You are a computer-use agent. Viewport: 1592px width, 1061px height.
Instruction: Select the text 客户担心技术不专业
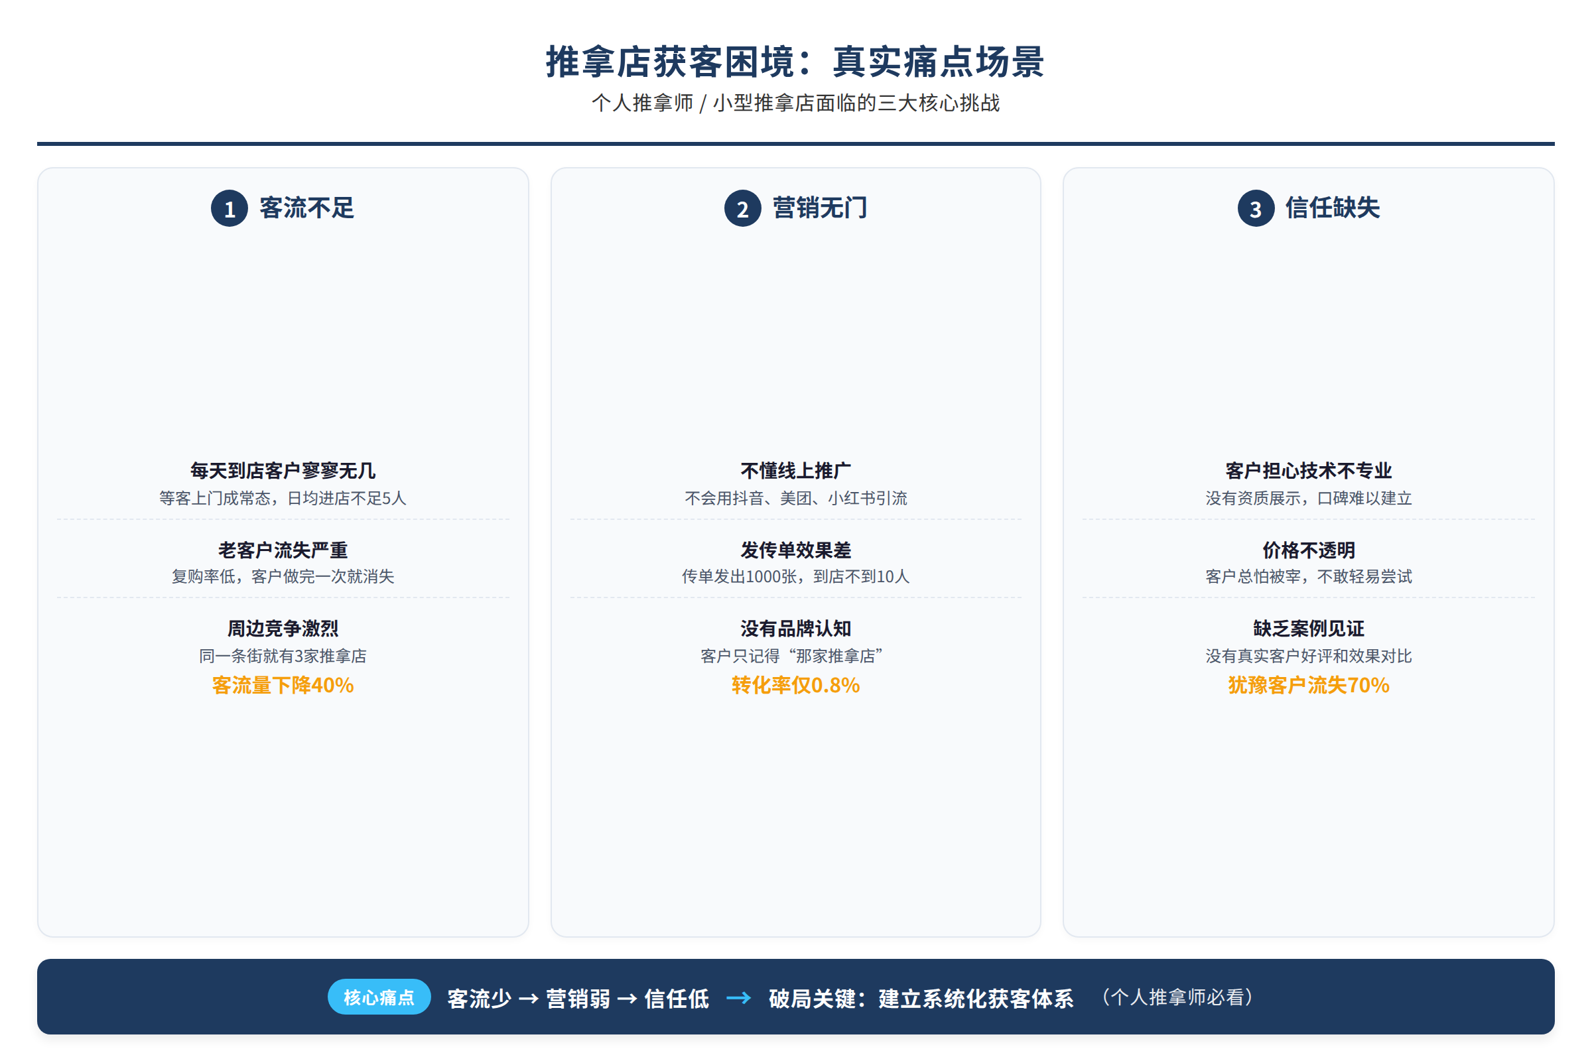1308,470
